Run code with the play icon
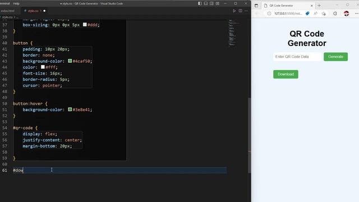The image size is (359, 202). (234, 11)
